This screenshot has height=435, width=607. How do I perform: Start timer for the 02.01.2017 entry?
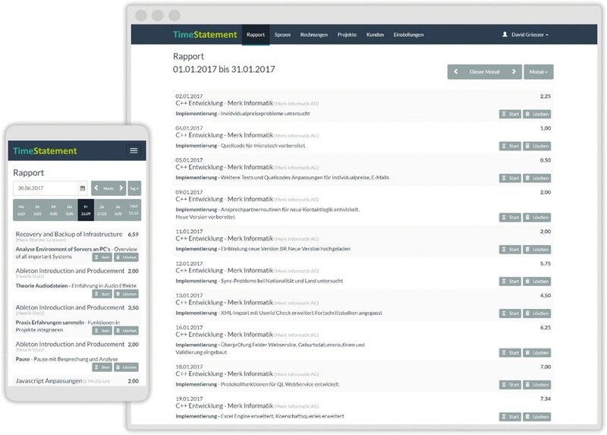pyautogui.click(x=510, y=114)
